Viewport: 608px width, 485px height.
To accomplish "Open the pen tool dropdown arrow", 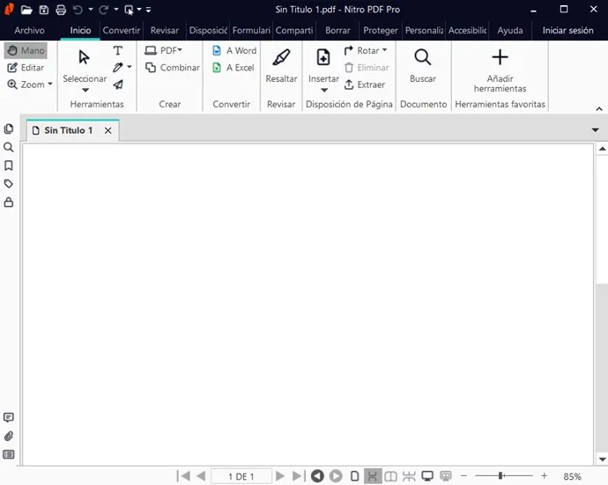I will (x=130, y=67).
